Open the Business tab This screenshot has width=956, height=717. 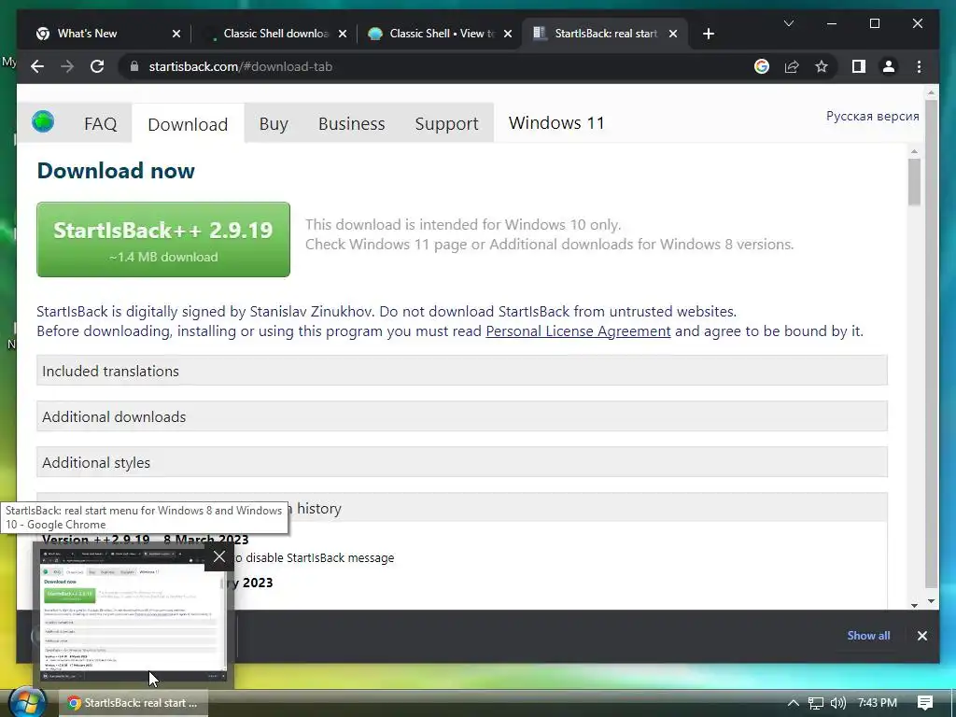351,124
